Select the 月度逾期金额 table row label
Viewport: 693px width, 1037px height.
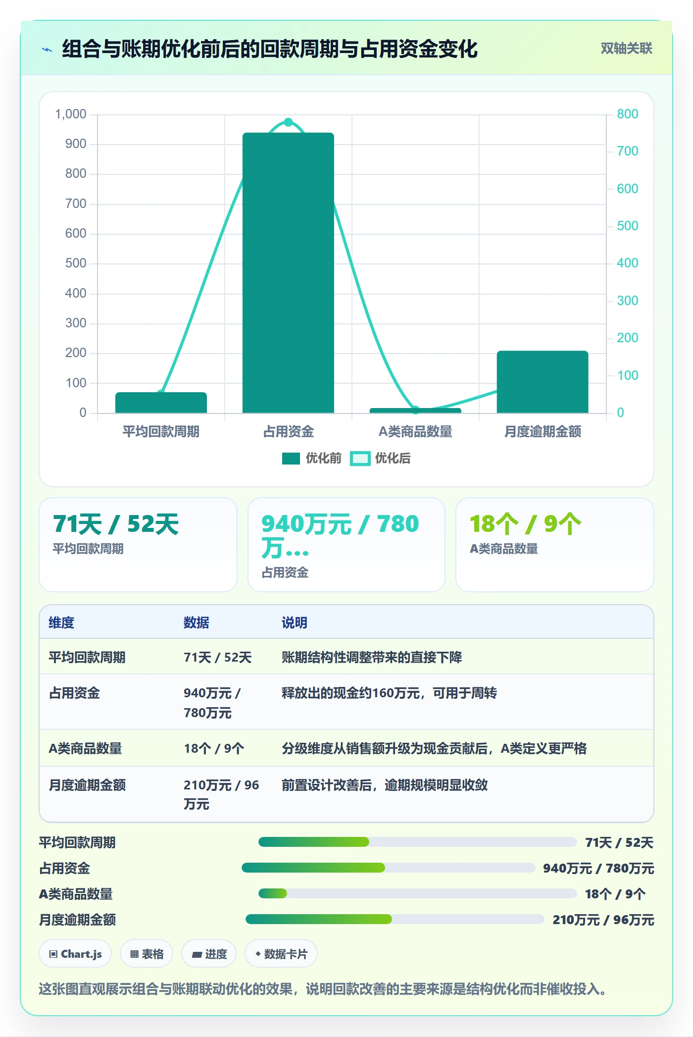click(x=87, y=785)
